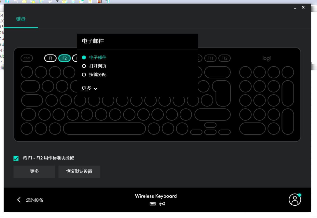
Task: Select the F11 key on keyboard
Action: (x=210, y=58)
